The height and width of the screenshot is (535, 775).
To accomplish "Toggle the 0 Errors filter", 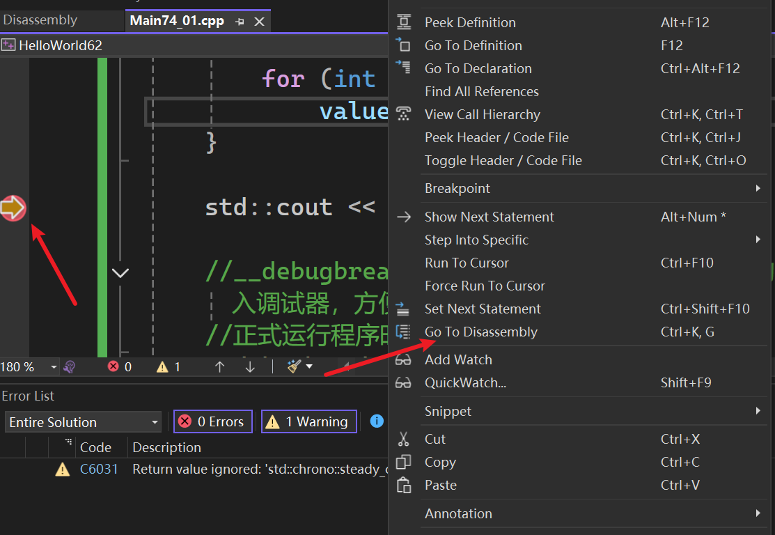I will (212, 421).
